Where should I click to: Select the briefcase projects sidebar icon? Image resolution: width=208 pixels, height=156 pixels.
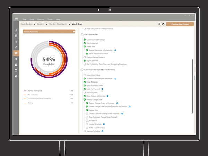[16, 53]
